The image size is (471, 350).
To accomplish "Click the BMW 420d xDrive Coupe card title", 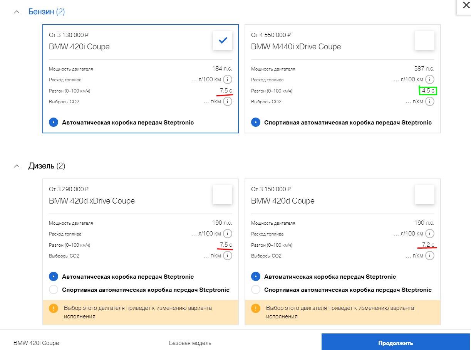I will click(x=92, y=201).
